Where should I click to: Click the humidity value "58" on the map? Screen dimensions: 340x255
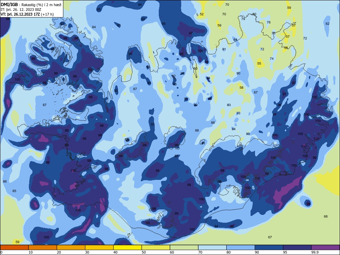coord(241,88)
